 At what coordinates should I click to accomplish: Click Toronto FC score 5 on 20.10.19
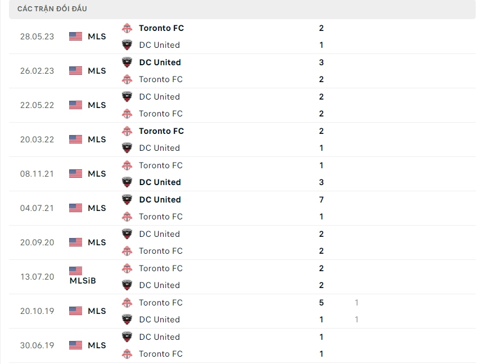tap(321, 303)
